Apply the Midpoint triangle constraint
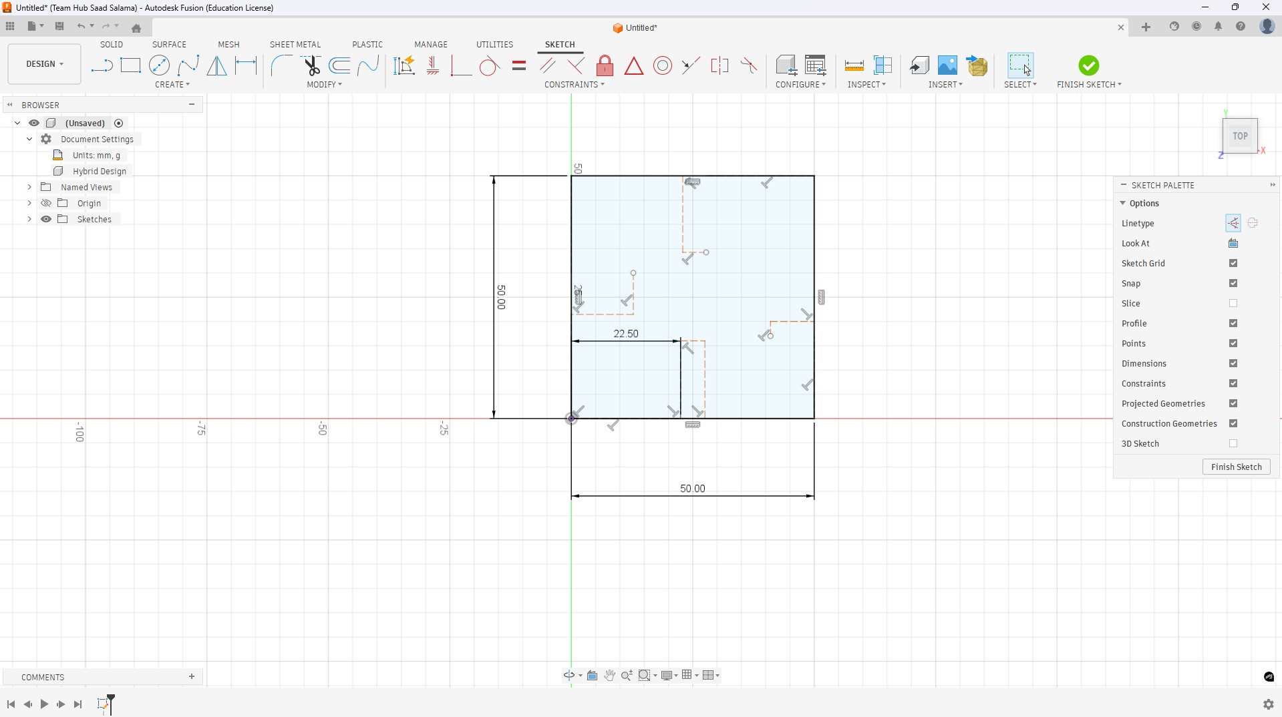This screenshot has width=1282, height=717. (634, 65)
